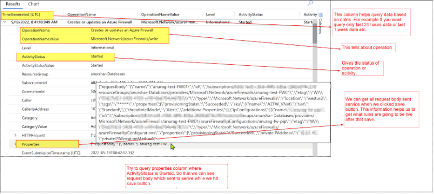Select 'Creates or updates an Azure Firewall' detail value
Viewport: 434px width, 194px height.
coord(122,31)
